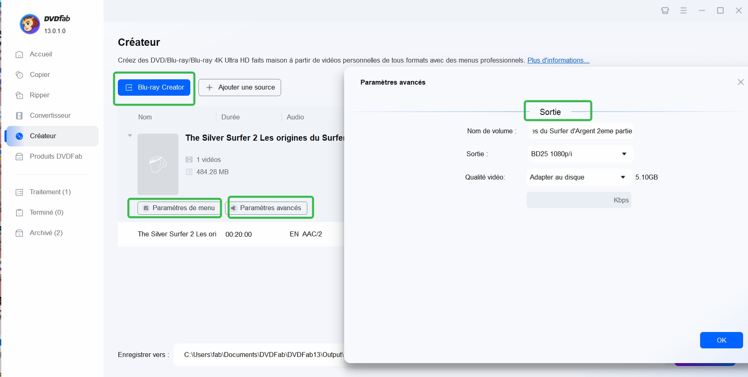Select the Silver Surfer title row
The width and height of the screenshot is (748, 377).
click(231, 234)
